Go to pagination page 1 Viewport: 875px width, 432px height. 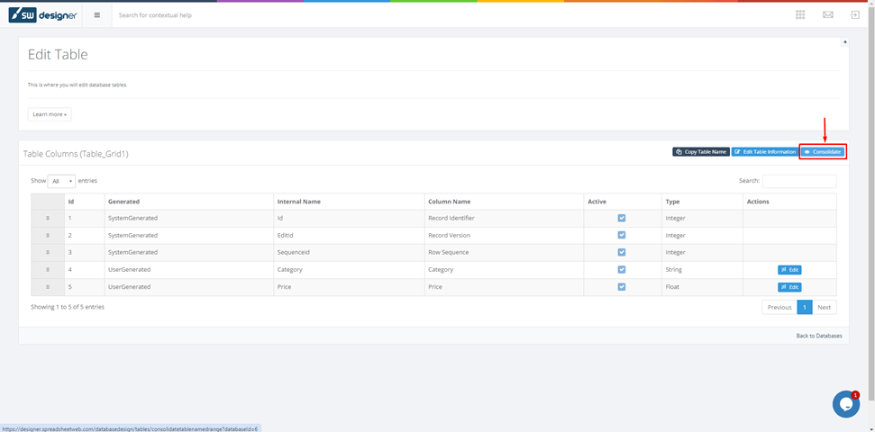[805, 307]
